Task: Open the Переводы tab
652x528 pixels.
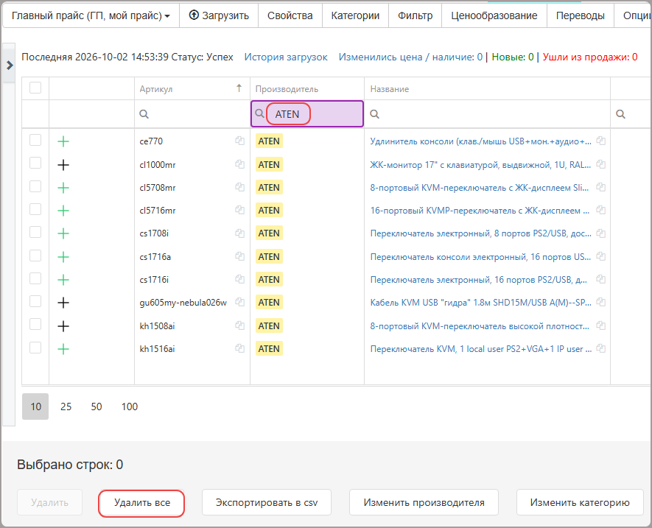Action: pyautogui.click(x=580, y=15)
